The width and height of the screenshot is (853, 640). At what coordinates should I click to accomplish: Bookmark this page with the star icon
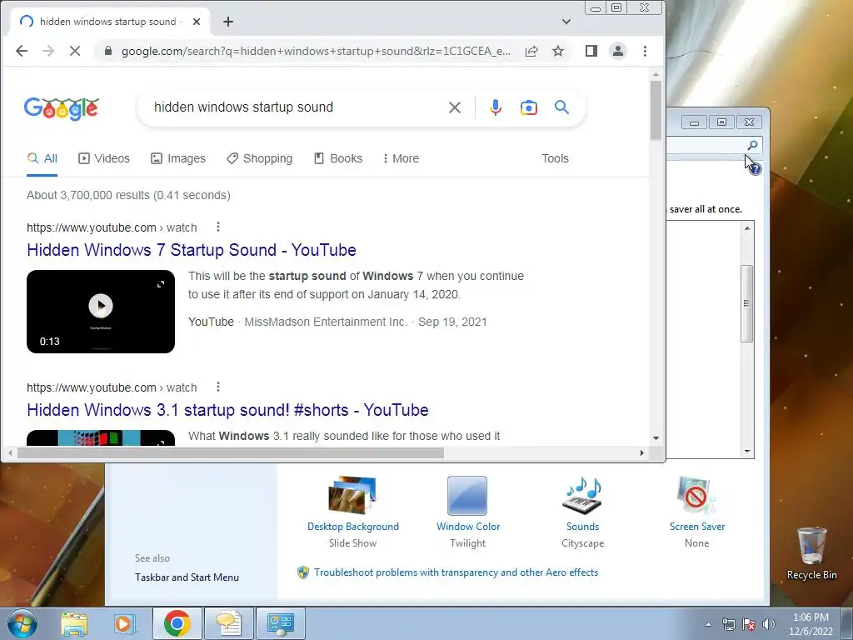coord(558,51)
